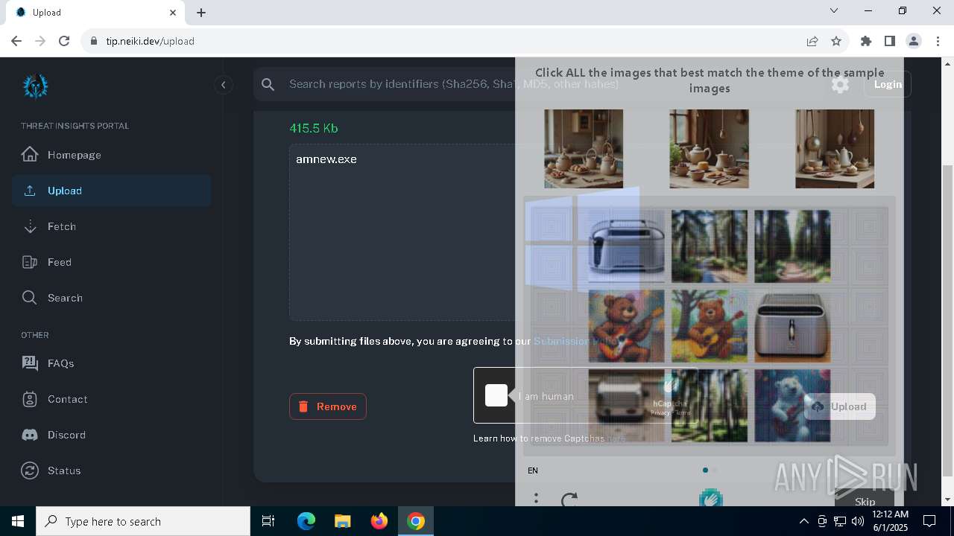Click the amnew.exe file name
This screenshot has width=954, height=536.
326,159
